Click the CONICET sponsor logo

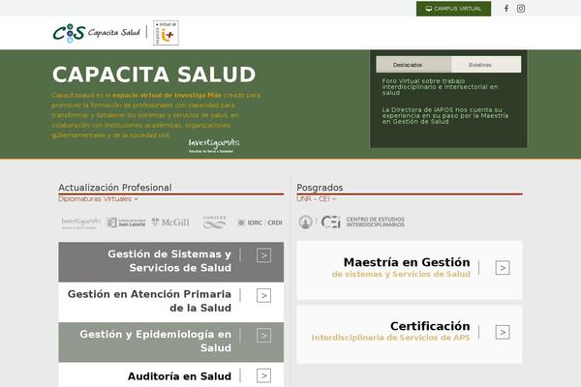point(214,222)
